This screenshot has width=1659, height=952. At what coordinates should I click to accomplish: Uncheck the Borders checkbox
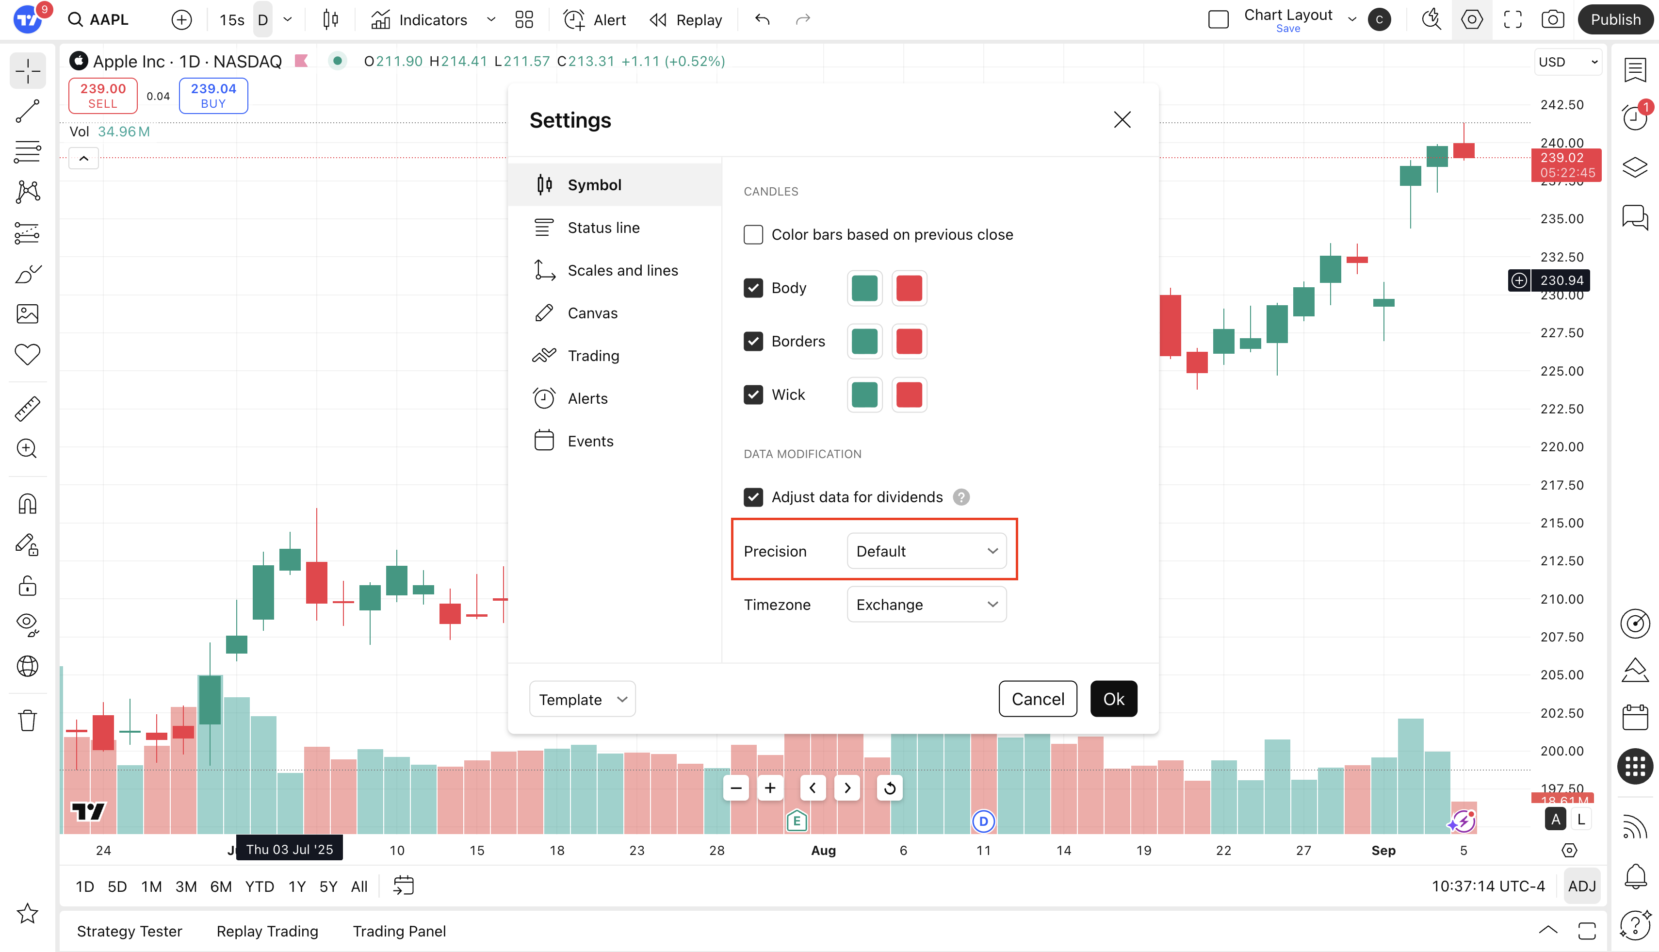pos(753,341)
